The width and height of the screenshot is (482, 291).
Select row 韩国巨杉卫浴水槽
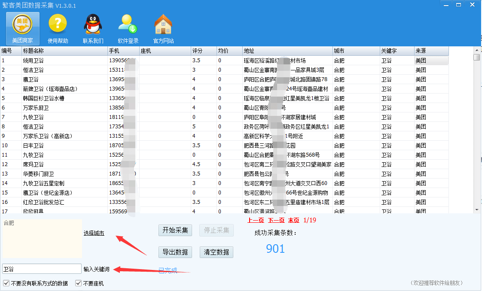click(x=224, y=98)
